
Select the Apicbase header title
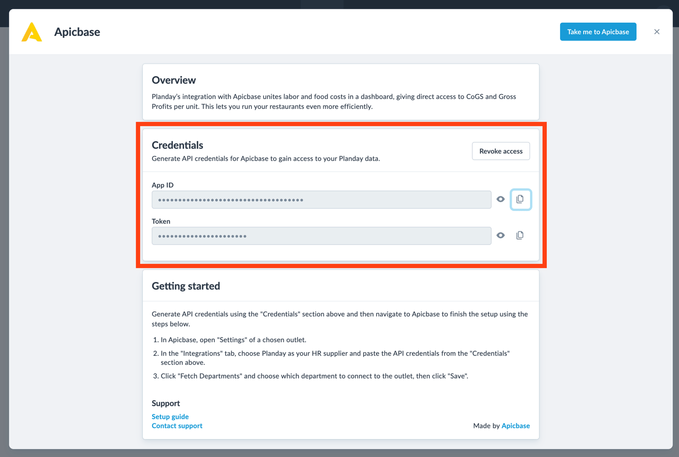click(x=77, y=32)
